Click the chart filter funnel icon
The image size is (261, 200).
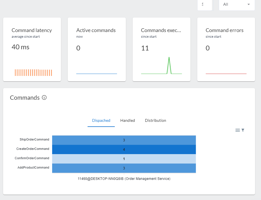[x=243, y=130]
